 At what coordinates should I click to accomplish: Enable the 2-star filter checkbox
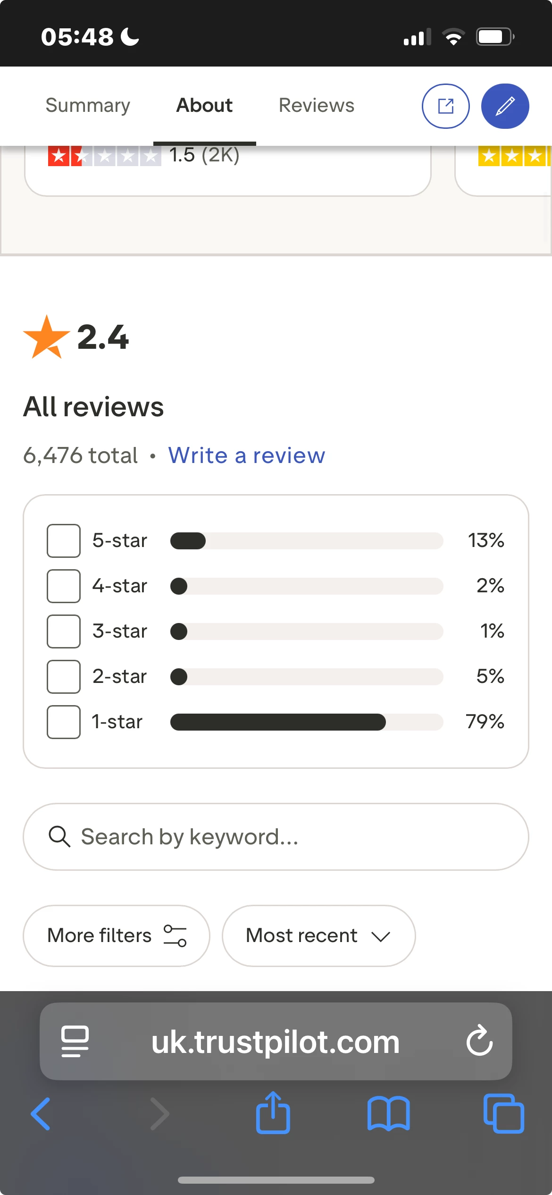(x=64, y=677)
